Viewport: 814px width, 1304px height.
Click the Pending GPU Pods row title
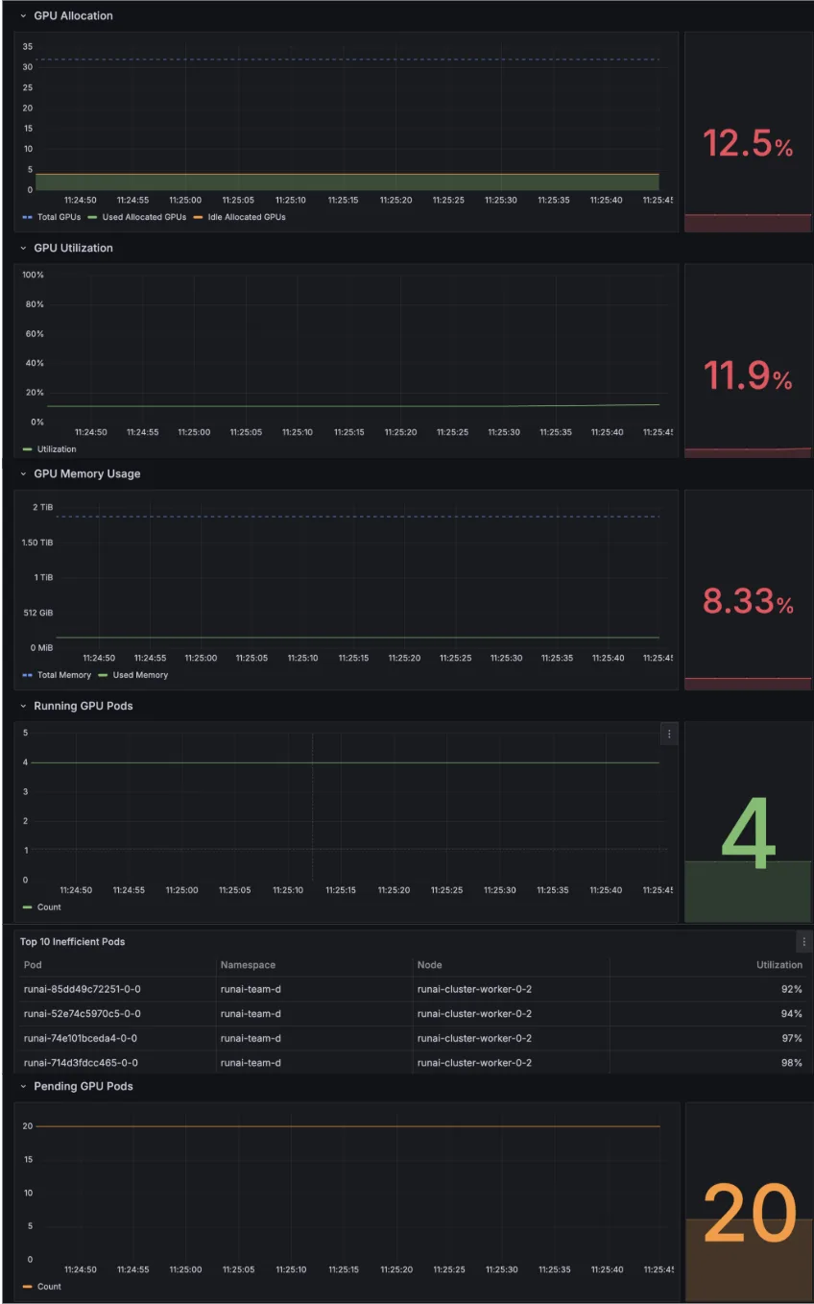[x=84, y=1086]
